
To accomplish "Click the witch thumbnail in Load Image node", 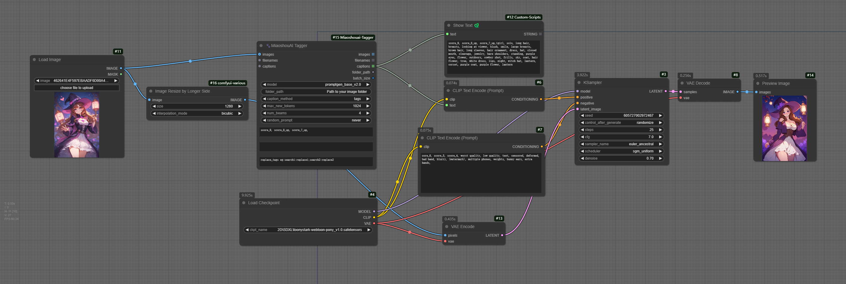I will click(x=77, y=125).
